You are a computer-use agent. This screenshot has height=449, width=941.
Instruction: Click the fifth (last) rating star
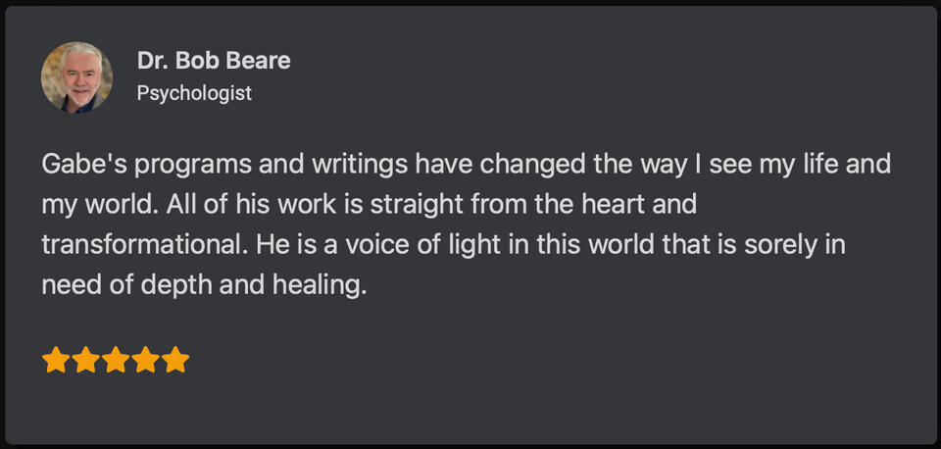click(175, 361)
